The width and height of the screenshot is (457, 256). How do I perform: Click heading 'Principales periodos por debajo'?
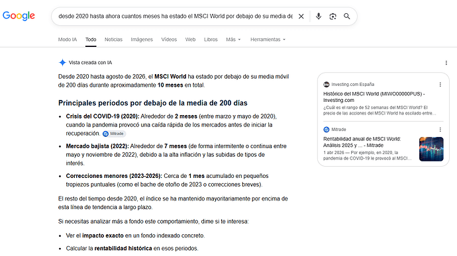153,103
